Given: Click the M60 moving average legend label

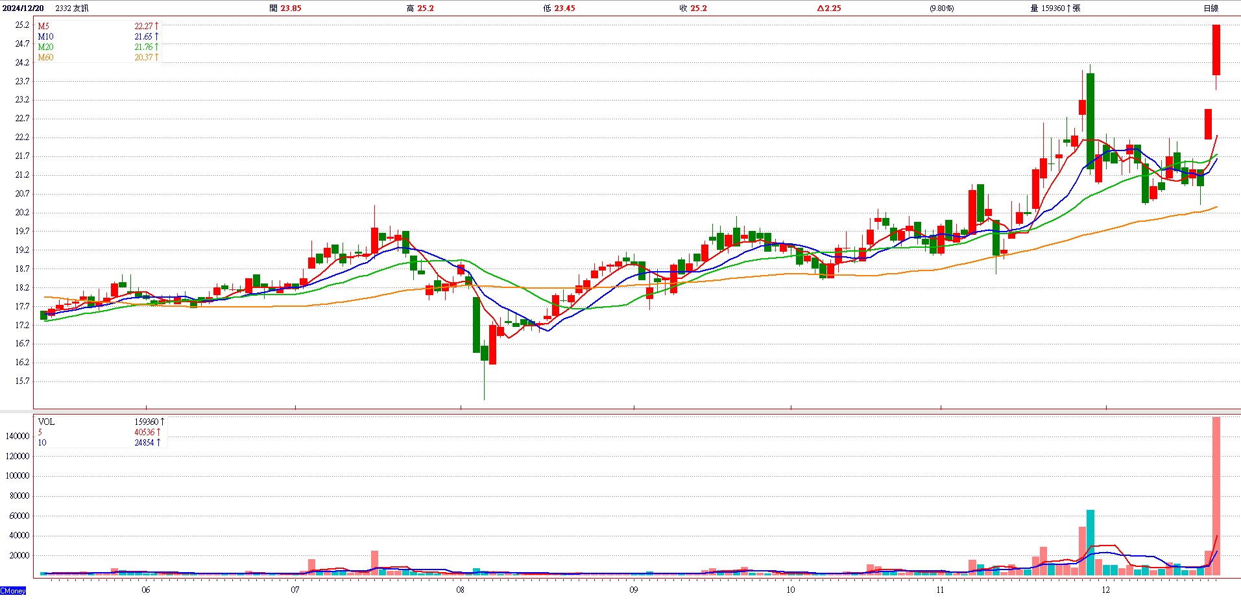Looking at the screenshot, I should tap(45, 58).
